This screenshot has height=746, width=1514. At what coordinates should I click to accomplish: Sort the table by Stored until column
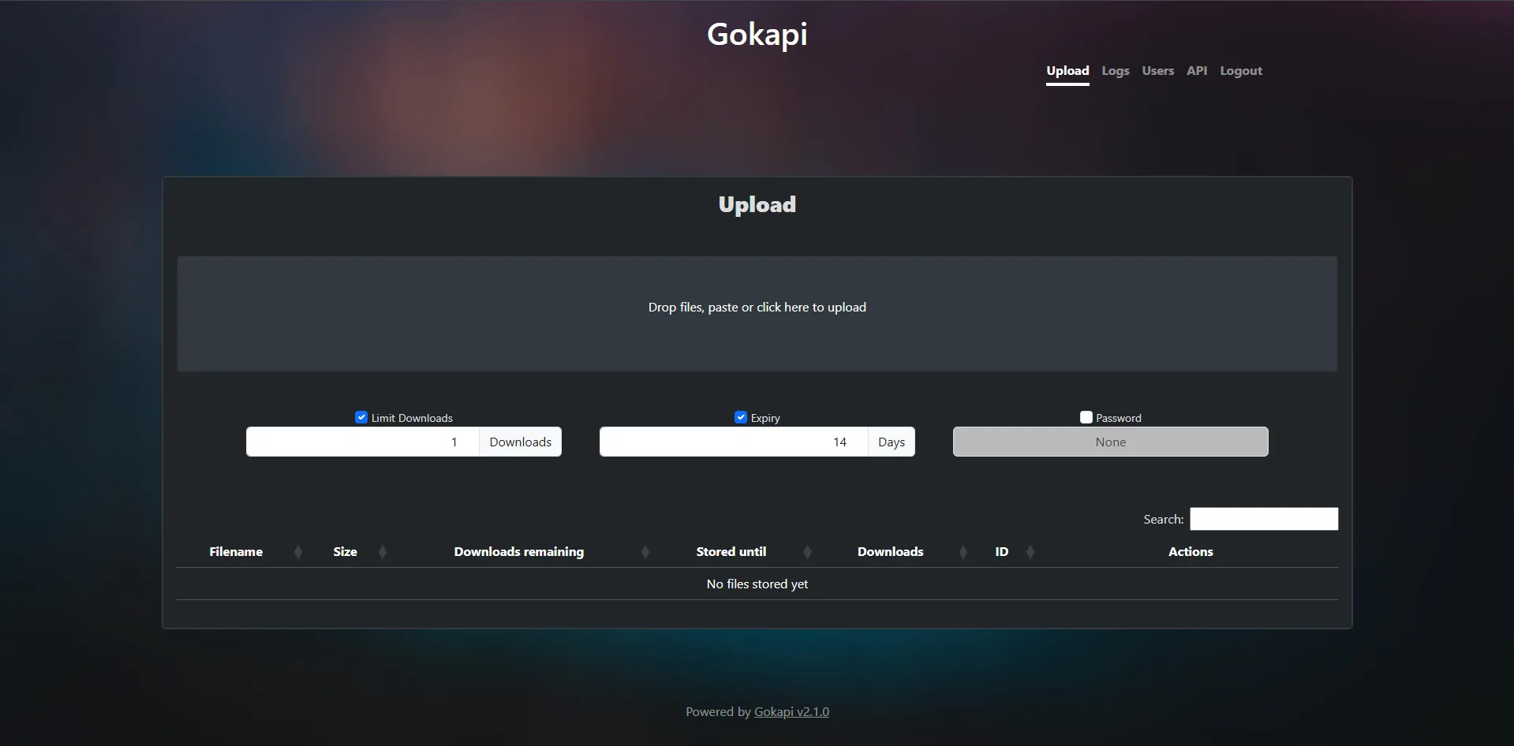(x=730, y=551)
